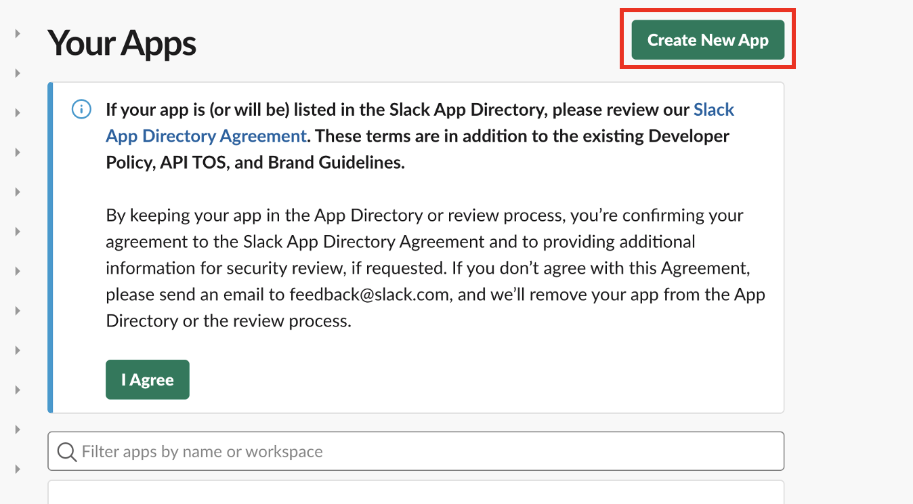Click the Create New App button
Image resolution: width=913 pixels, height=504 pixels.
point(708,40)
